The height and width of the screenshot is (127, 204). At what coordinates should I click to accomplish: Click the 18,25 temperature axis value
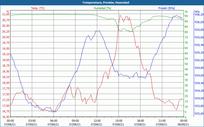[6, 77]
